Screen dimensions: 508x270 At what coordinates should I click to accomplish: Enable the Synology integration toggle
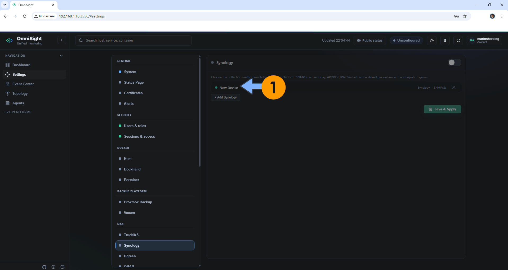454,62
